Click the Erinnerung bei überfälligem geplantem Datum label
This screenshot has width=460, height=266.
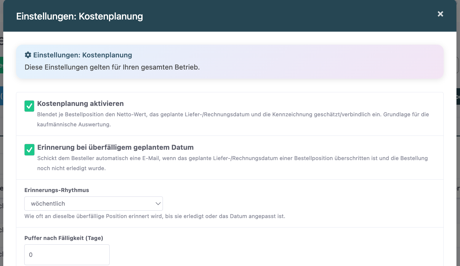coord(115,147)
